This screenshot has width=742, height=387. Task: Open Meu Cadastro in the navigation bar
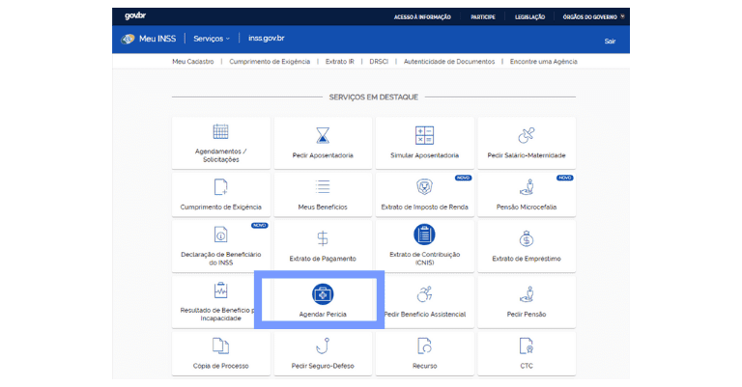pos(191,61)
